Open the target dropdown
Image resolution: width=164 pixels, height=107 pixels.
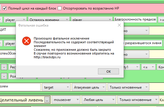tap(56, 87)
